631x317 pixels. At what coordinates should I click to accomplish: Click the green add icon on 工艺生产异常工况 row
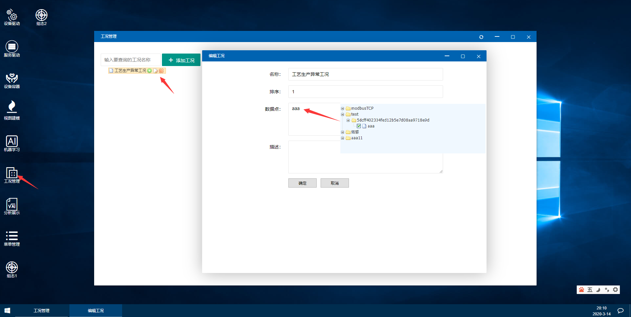pos(149,71)
